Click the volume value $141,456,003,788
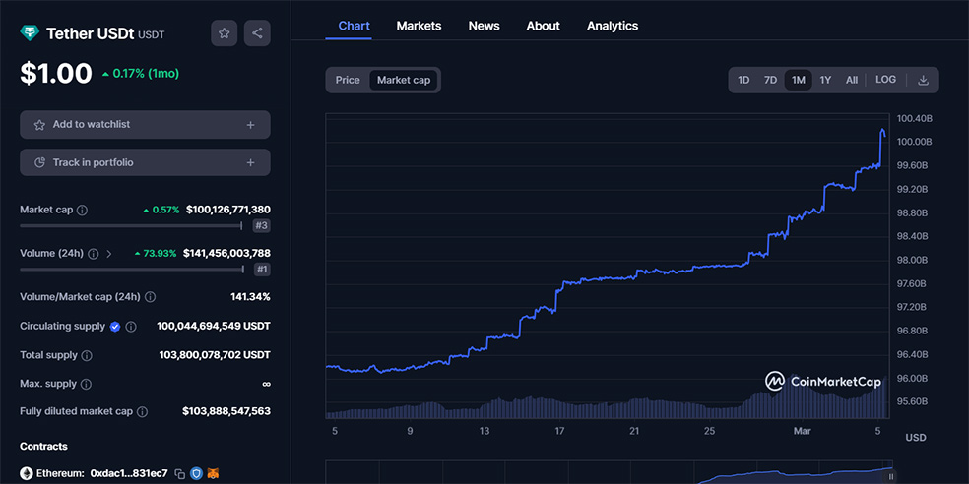Viewport: 969px width, 484px height. [226, 254]
